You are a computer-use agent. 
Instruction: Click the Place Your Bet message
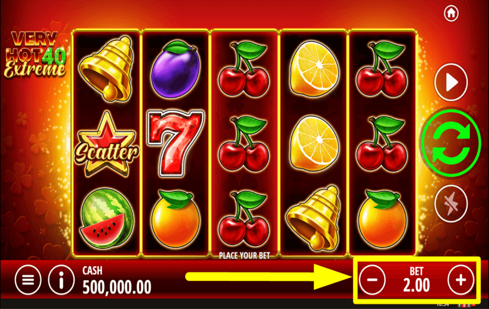click(x=244, y=256)
